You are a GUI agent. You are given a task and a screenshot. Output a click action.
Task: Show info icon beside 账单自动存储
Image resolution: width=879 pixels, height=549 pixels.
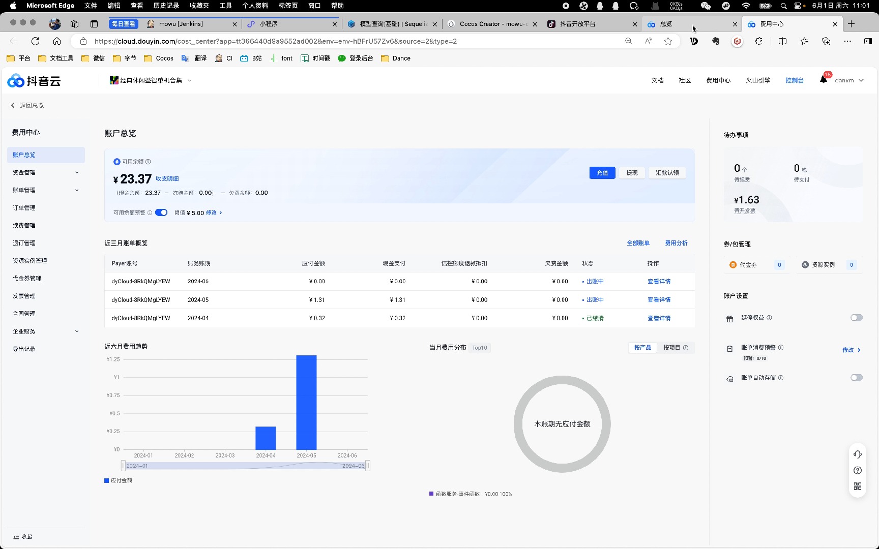(781, 378)
